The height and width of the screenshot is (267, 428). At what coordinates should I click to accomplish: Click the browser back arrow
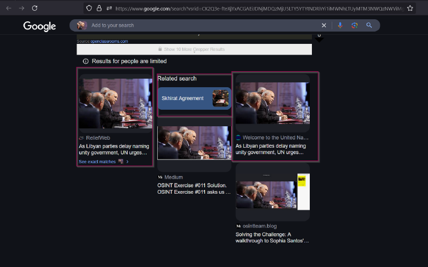[9, 8]
